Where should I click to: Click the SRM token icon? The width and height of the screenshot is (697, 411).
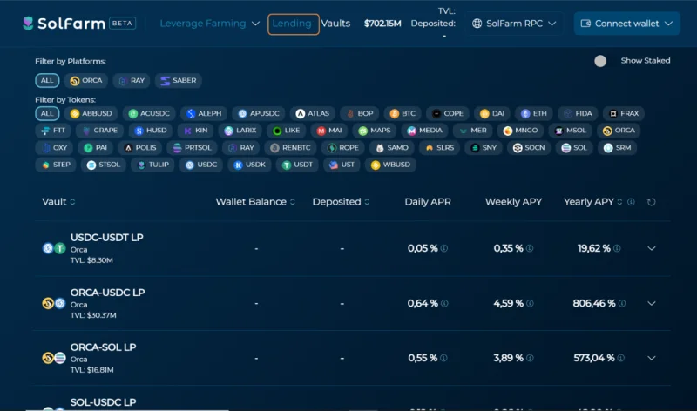(608, 148)
